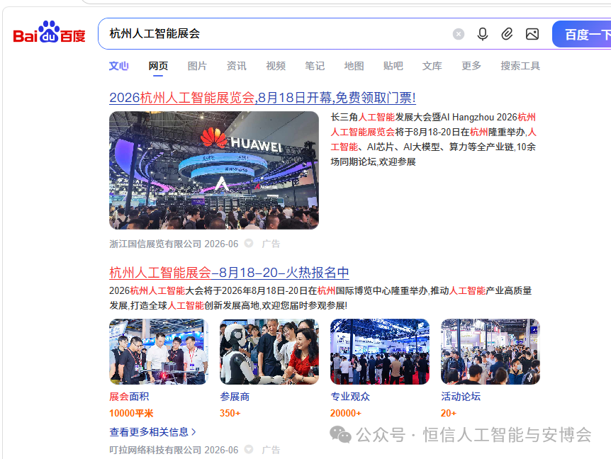
Task: Click the 广告 label after 叮拉网络科技有限公司
Action: click(x=271, y=450)
